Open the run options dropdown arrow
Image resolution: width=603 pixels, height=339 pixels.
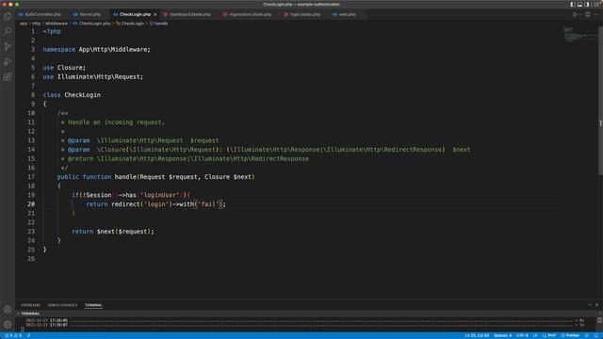(580, 15)
